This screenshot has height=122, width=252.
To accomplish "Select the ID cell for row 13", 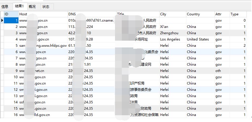I will [11, 96].
